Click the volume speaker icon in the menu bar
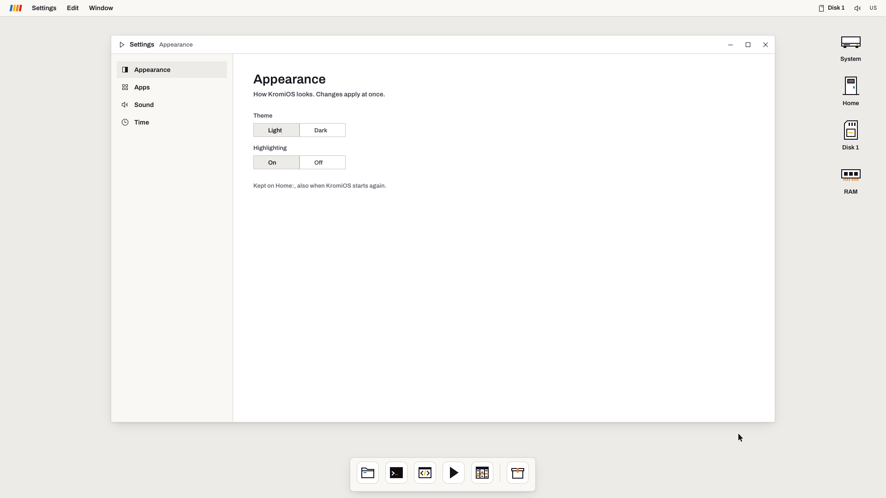The height and width of the screenshot is (498, 886). click(857, 8)
